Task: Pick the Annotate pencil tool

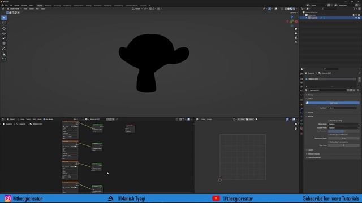Action: coord(4,49)
